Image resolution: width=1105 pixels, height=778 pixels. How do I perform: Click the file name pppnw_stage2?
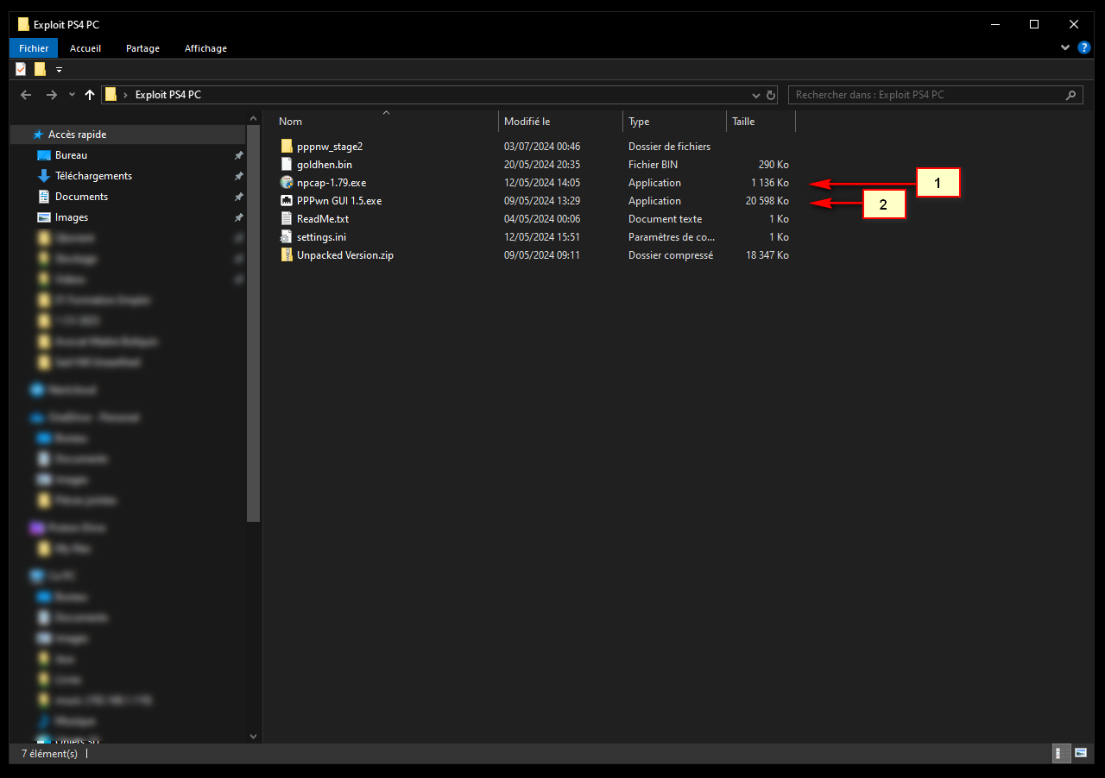tap(329, 147)
